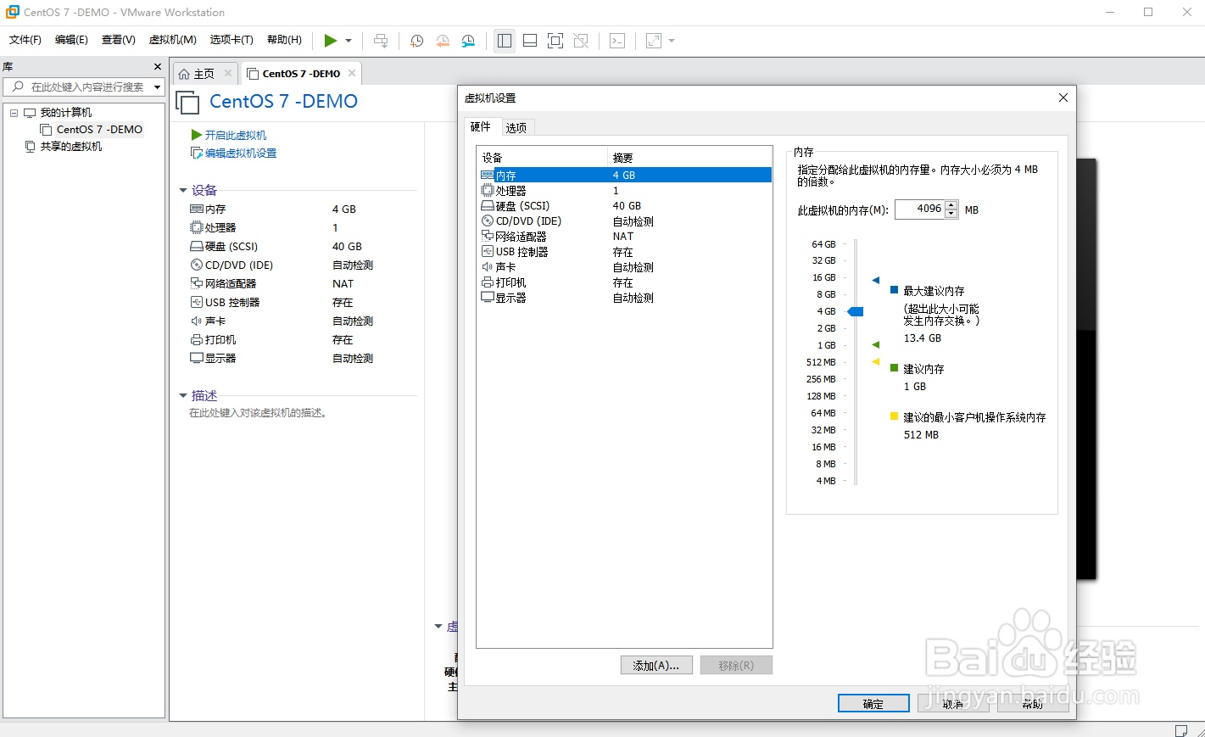Click the library search input field

pyautogui.click(x=78, y=87)
